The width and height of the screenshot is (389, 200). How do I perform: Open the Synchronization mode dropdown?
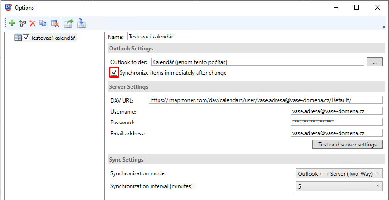(x=339, y=174)
